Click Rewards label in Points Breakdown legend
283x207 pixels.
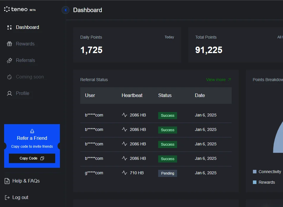266,182
